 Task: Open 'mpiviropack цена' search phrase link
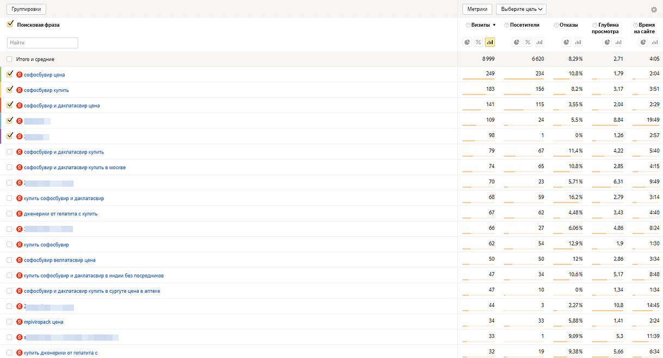coord(44,322)
